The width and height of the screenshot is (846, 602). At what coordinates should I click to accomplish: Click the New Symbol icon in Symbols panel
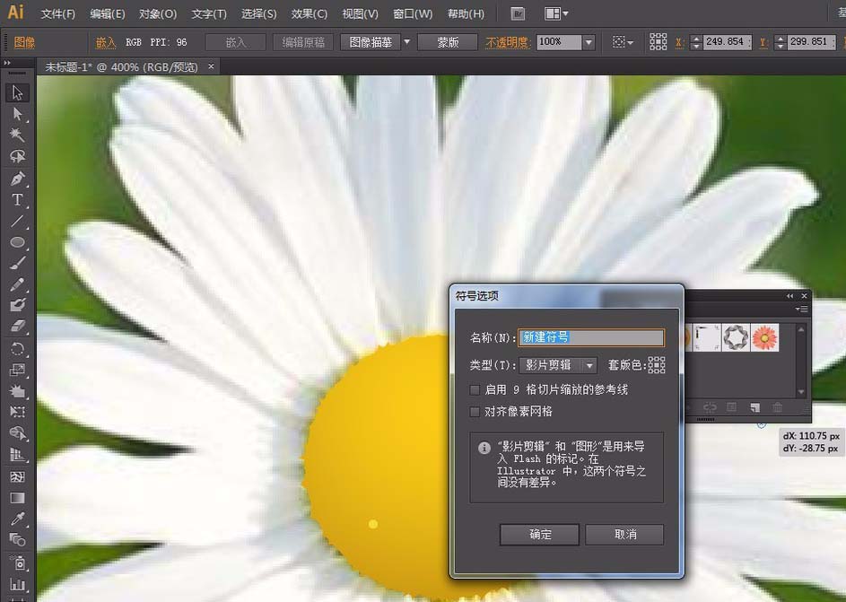coord(754,408)
